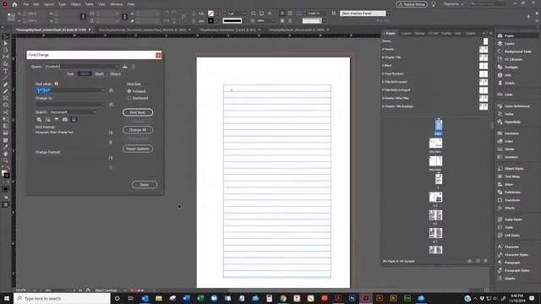Toggle include locked layers search option

coord(39,120)
